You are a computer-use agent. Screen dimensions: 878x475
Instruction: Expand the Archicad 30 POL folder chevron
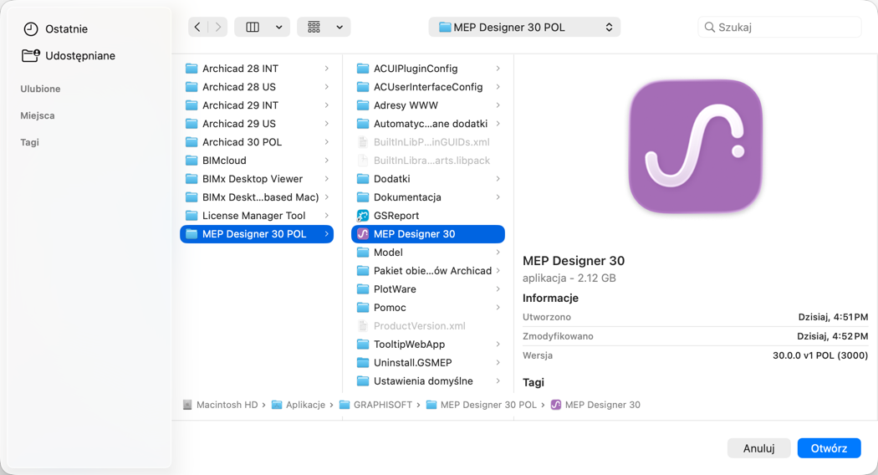pyautogui.click(x=326, y=141)
